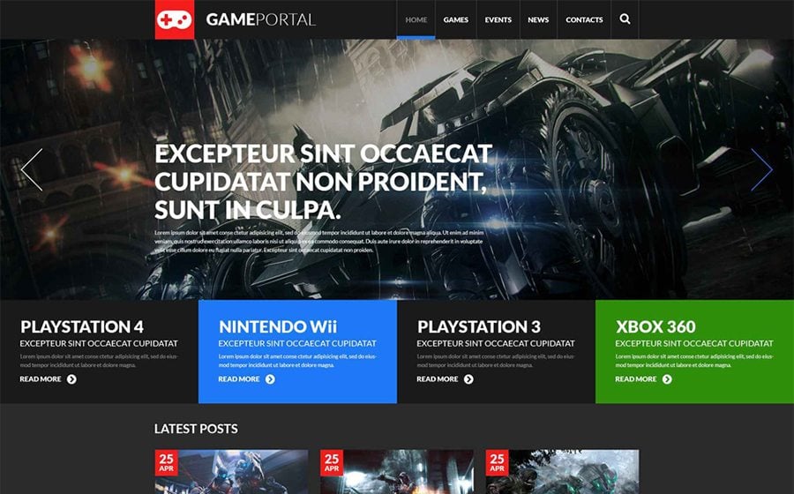
Task: Click arrow icon beside PlayStation 4 Read More
Action: (72, 379)
